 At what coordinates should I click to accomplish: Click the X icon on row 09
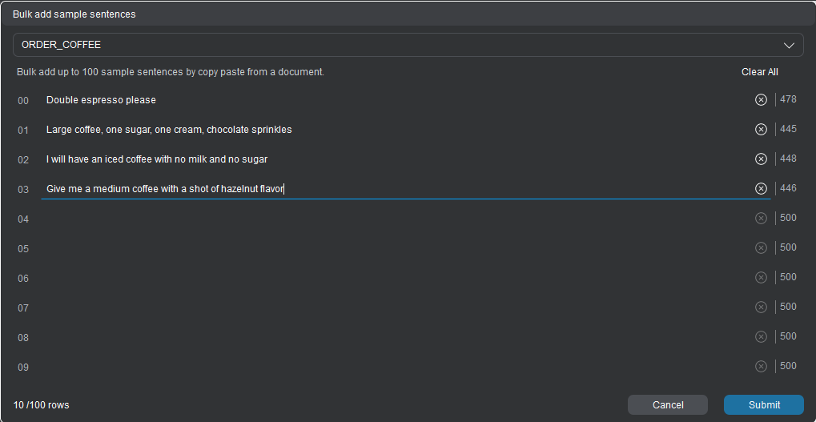pos(761,367)
